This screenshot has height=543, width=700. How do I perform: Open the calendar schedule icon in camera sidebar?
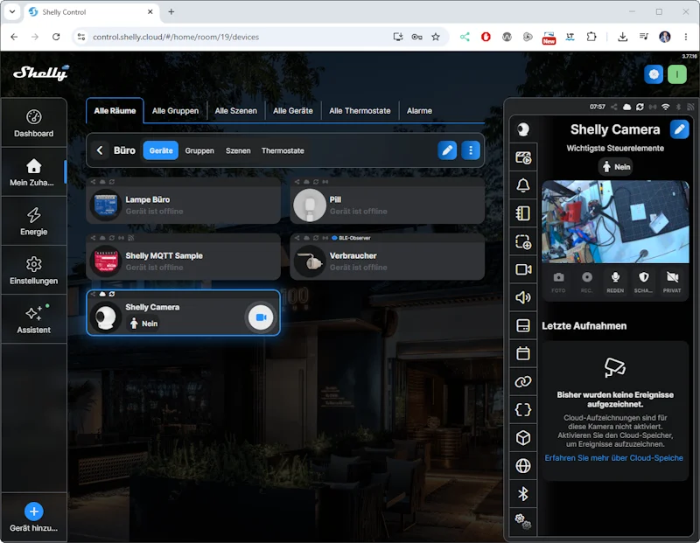522,353
